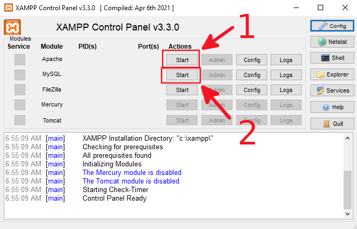Start the FileZilla module
The width and height of the screenshot is (357, 229).
(x=182, y=90)
